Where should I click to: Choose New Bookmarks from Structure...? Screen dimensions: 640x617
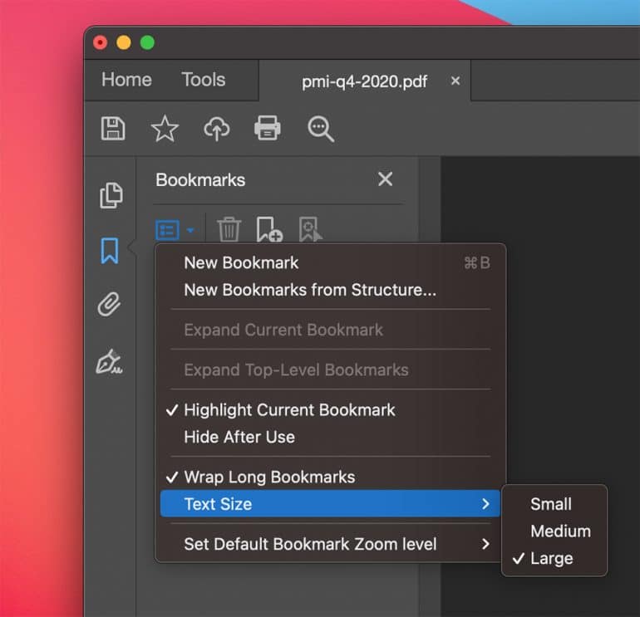click(x=330, y=290)
